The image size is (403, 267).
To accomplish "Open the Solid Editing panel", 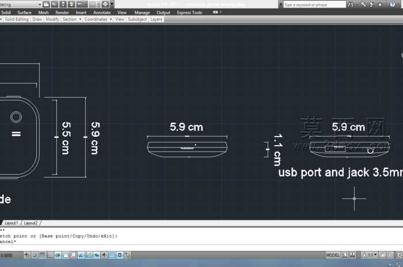I will tap(17, 19).
